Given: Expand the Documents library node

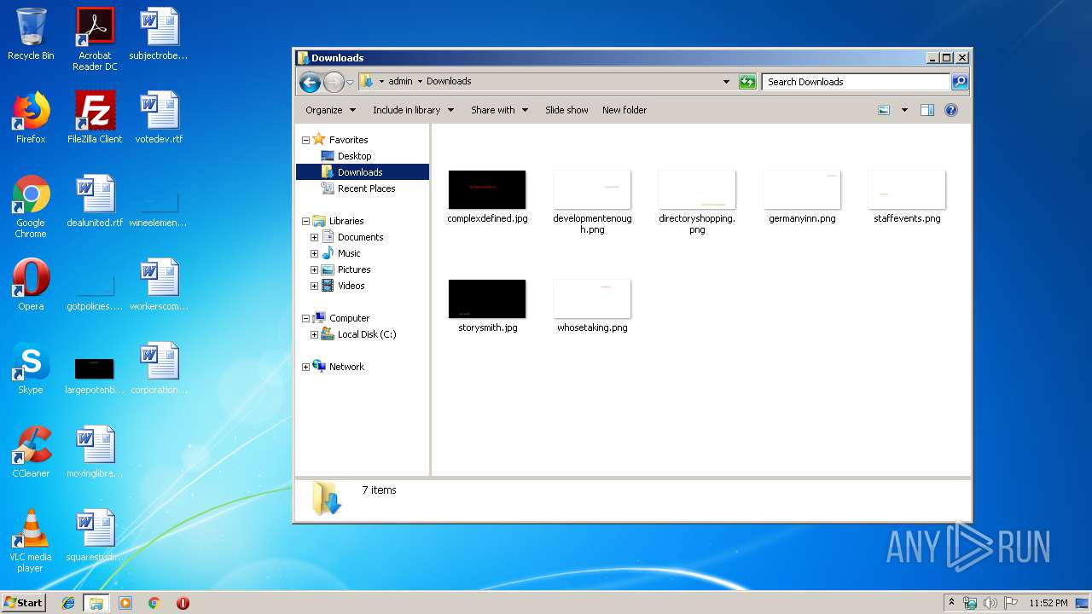Looking at the screenshot, I should pos(314,237).
